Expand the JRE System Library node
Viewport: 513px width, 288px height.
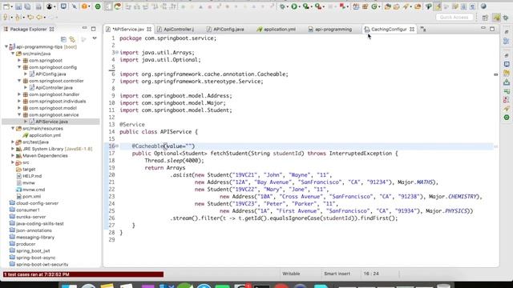(13, 149)
